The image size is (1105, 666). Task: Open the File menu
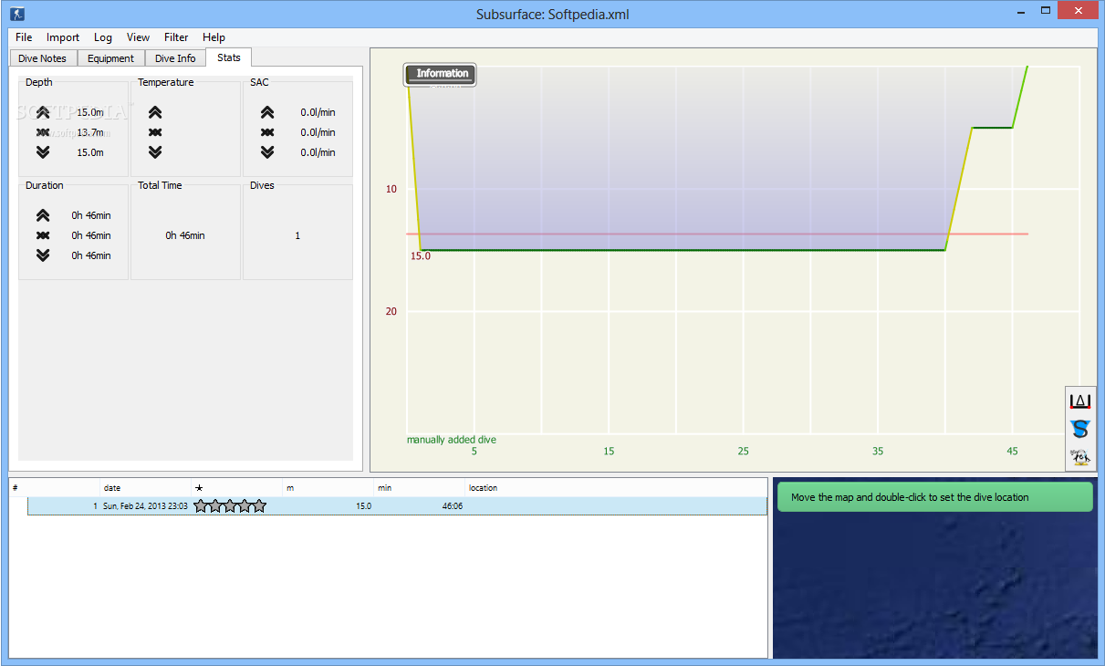tap(24, 37)
